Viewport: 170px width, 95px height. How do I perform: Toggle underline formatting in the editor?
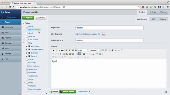(59, 50)
